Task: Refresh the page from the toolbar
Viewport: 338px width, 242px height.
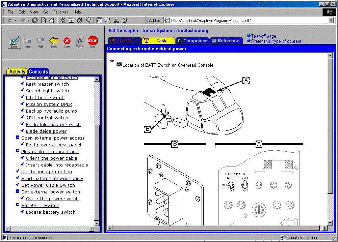Action: [x=43, y=20]
